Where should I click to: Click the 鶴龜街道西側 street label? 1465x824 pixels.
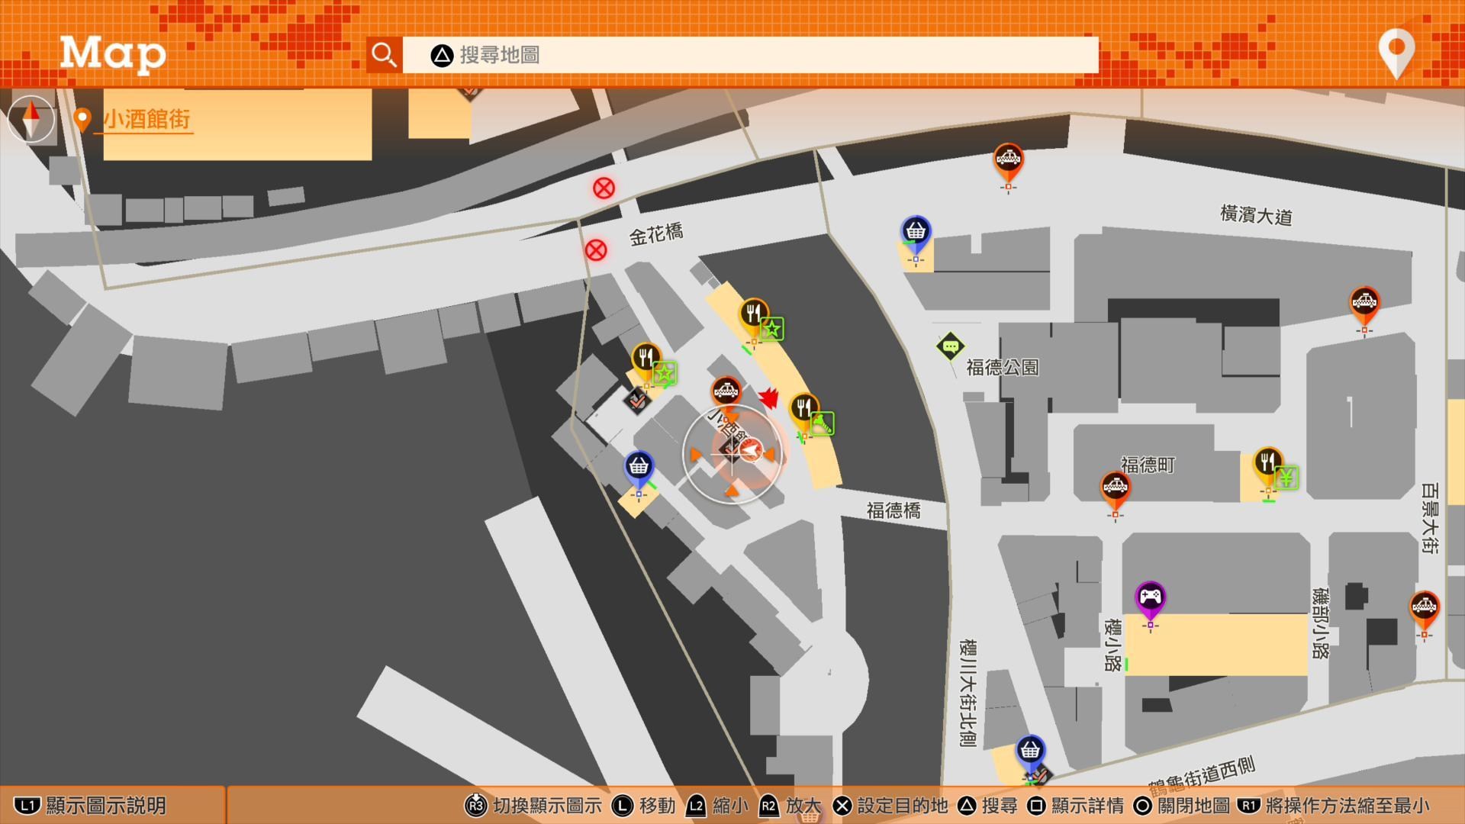click(1203, 775)
